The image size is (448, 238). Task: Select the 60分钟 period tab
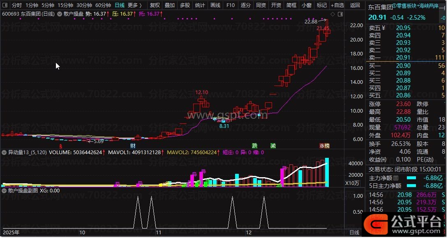(x=103, y=5)
